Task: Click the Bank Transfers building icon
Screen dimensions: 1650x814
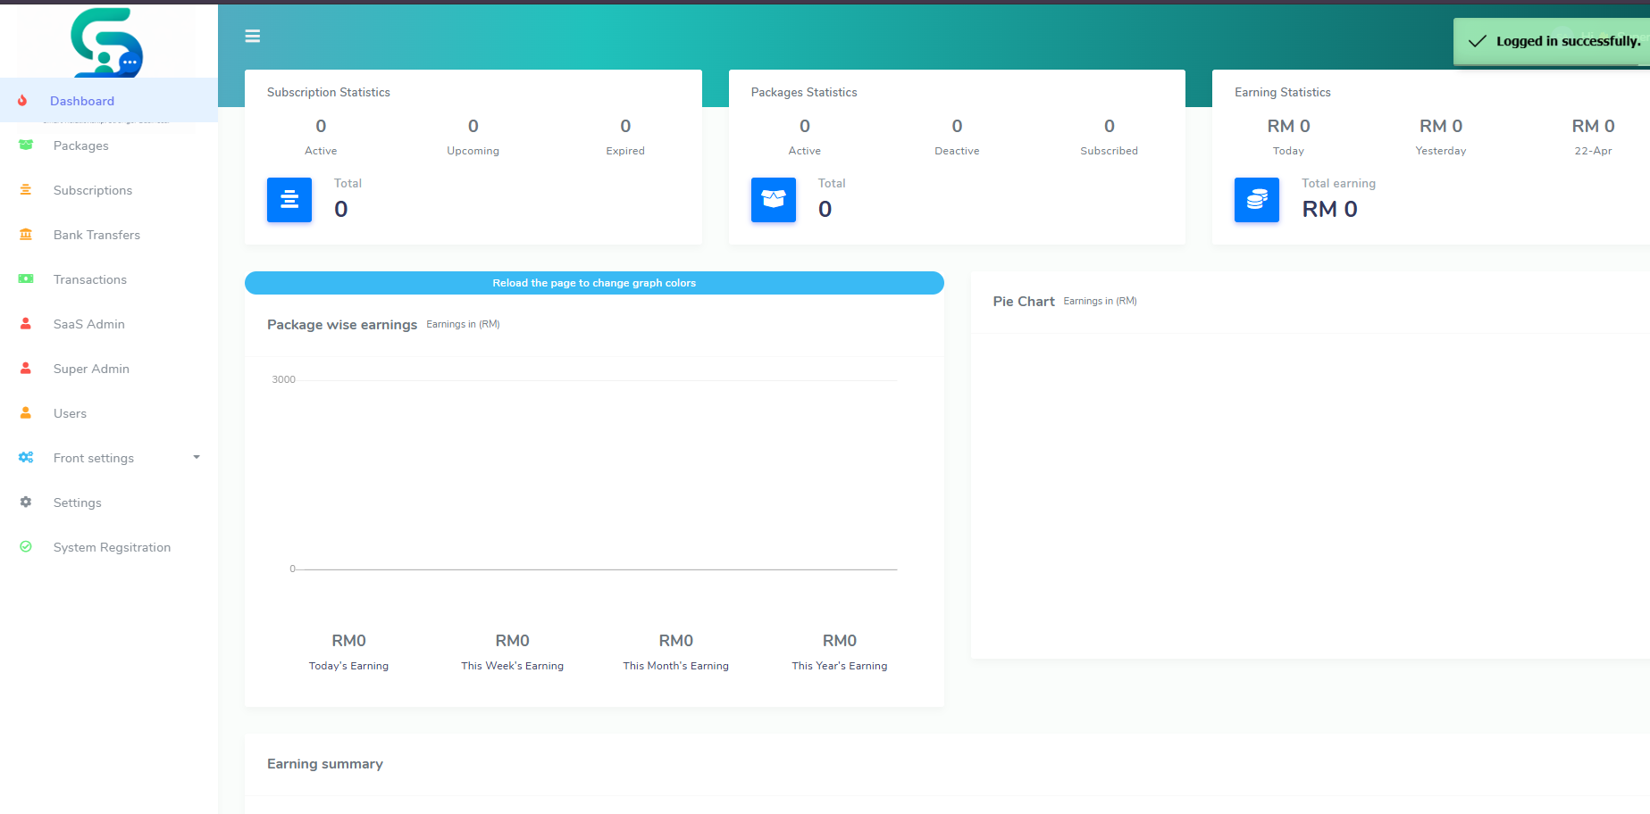Action: pos(26,235)
